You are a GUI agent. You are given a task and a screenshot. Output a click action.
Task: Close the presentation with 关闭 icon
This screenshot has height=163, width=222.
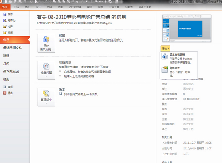coord(5,33)
